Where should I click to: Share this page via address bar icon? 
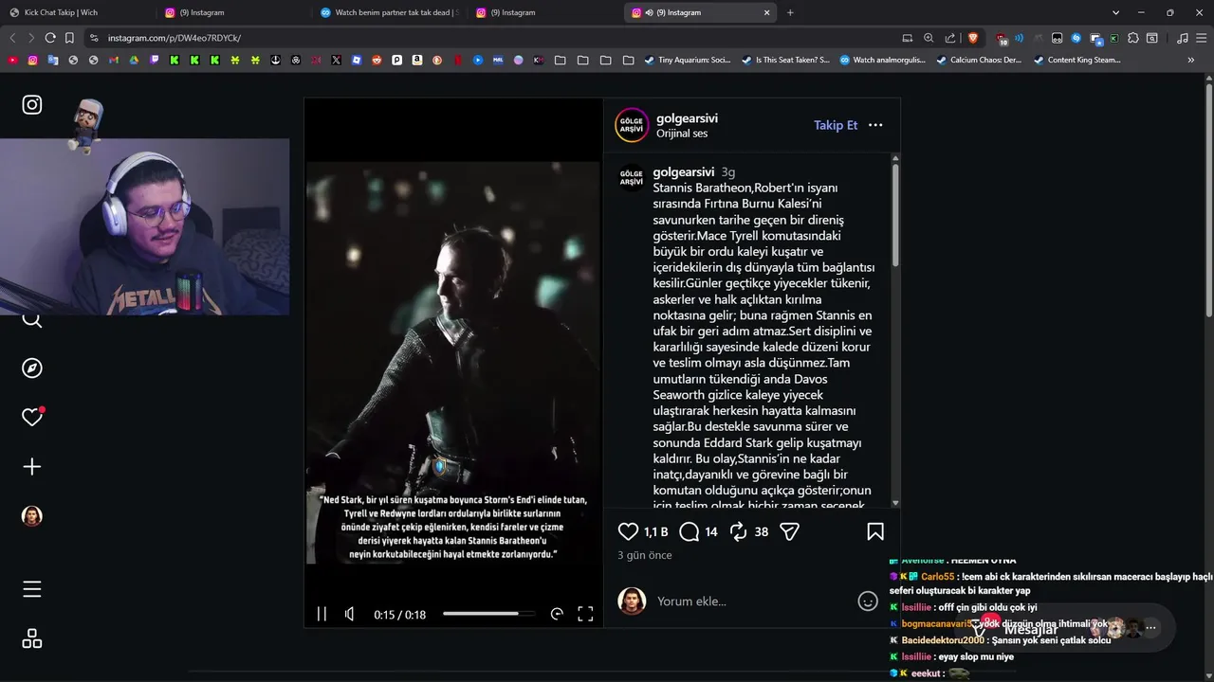pyautogui.click(x=950, y=38)
